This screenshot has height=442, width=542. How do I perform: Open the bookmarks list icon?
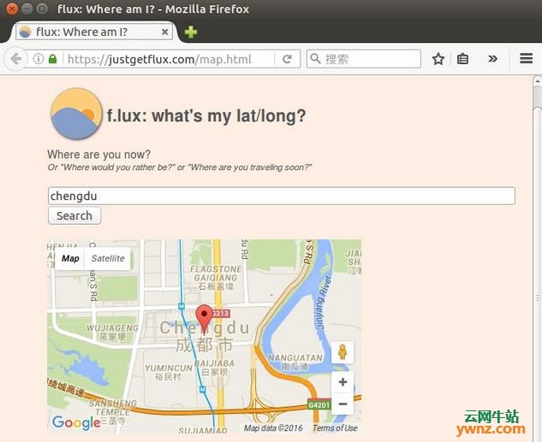tap(462, 59)
